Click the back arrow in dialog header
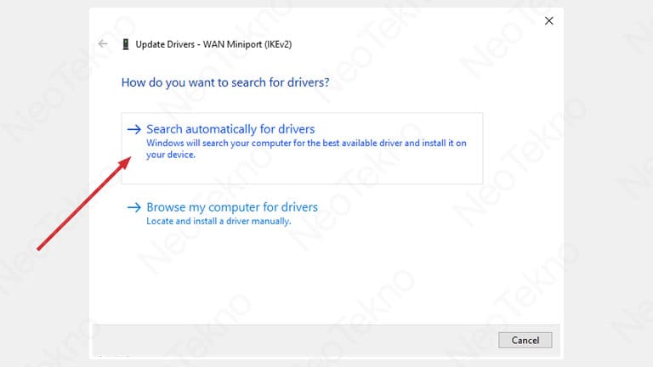Image resolution: width=653 pixels, height=367 pixels. tap(103, 43)
